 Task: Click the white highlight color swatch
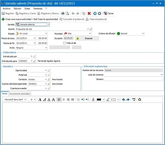[x=113, y=100]
